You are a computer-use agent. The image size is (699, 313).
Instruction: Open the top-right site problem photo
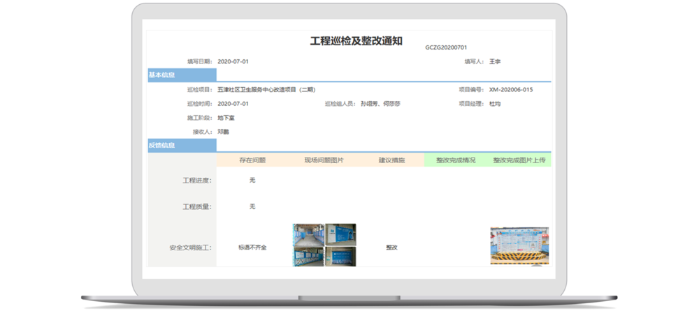tap(340, 234)
